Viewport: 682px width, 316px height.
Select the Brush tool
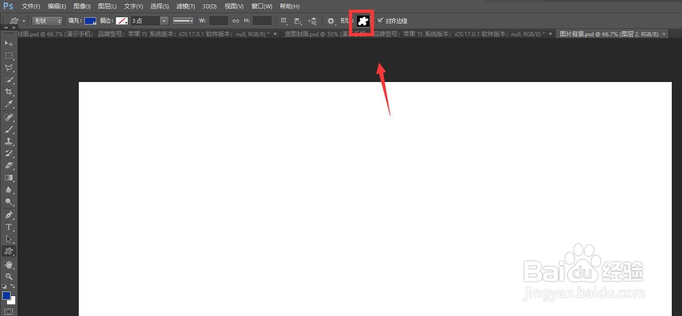9,129
